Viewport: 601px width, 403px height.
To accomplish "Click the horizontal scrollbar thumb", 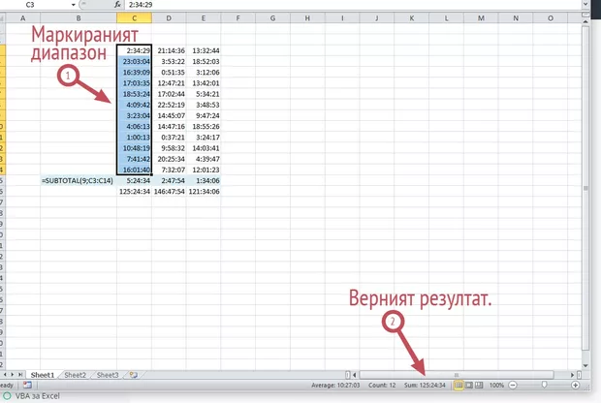I will [457, 375].
